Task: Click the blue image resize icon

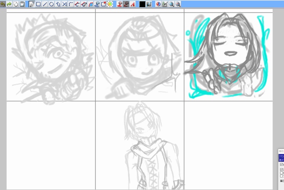Action: 149,4
